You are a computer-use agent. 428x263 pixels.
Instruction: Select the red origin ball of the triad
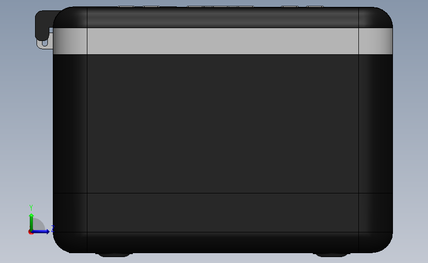(x=31, y=232)
